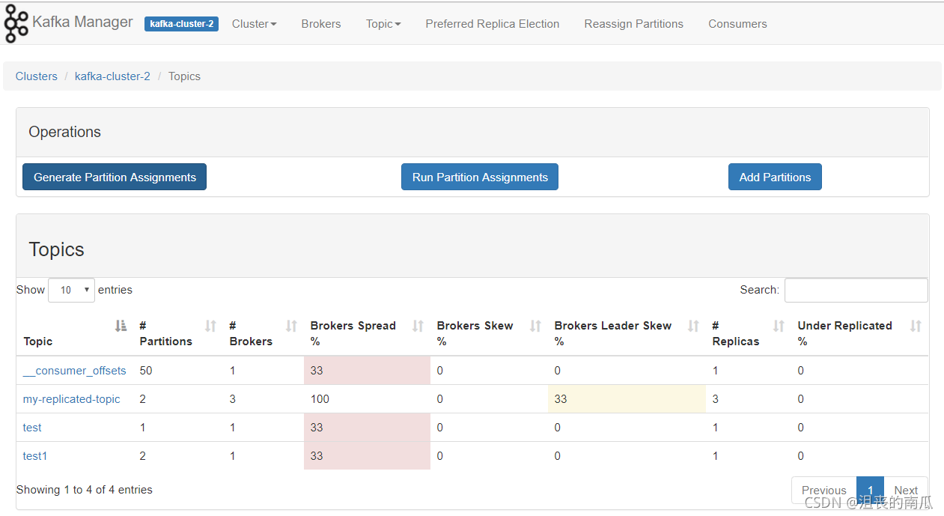This screenshot has height=516, width=944.
Task: Sort by Brokers Spread % icon
Action: 418,326
